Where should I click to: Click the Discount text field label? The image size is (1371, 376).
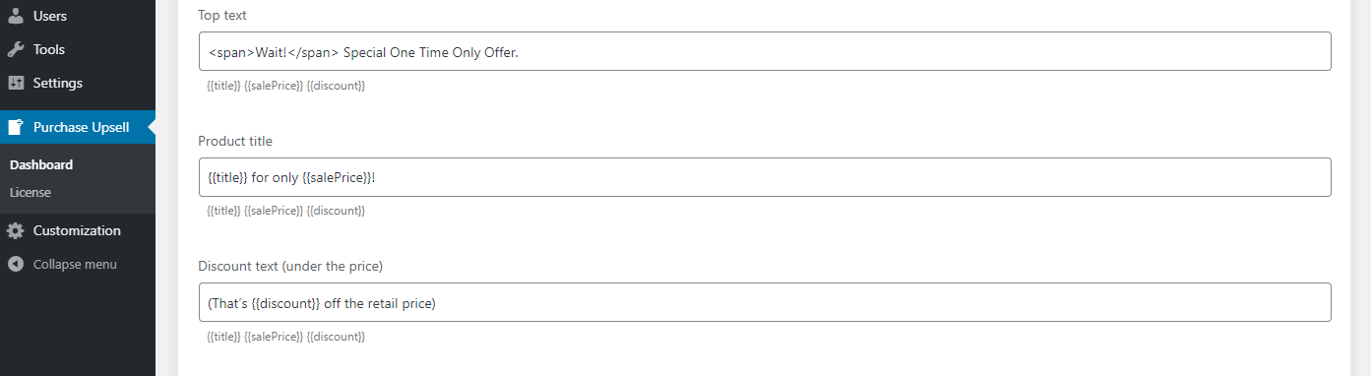click(x=290, y=266)
